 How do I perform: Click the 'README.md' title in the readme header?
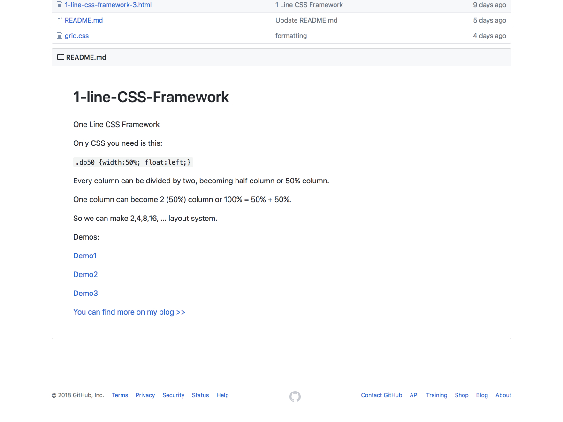(x=86, y=57)
